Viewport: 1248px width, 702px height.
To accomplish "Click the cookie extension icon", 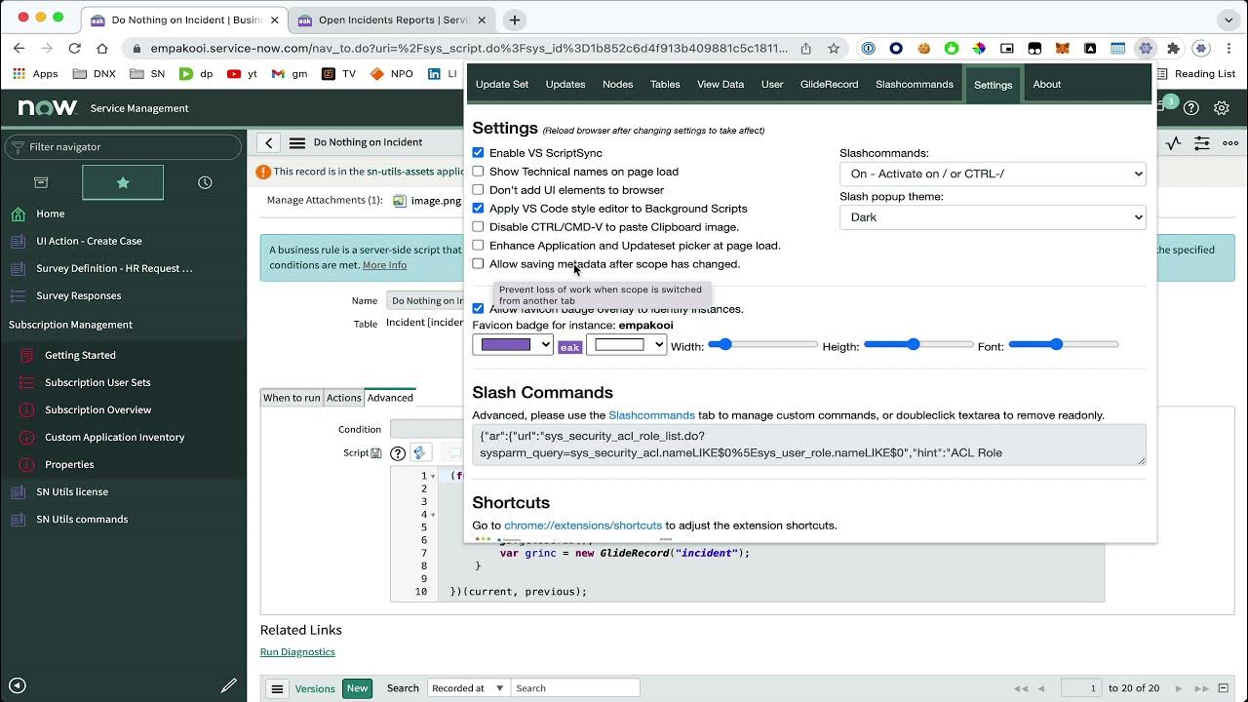I will click(x=923, y=48).
